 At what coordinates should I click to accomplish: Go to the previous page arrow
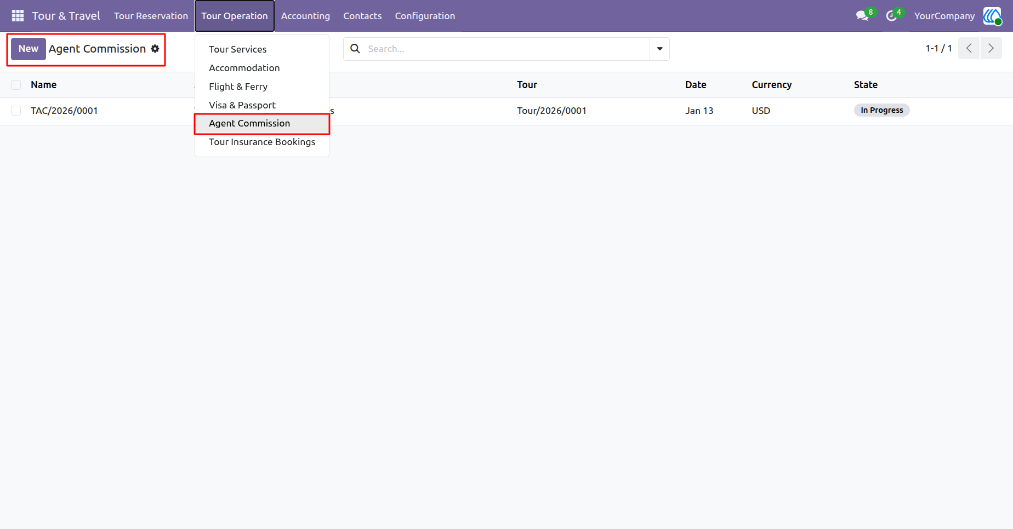[x=969, y=48]
